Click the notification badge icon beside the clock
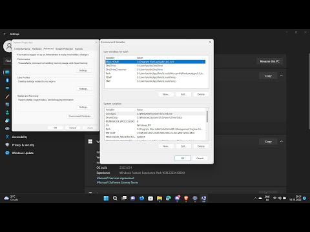The image size is (310, 232). click(304, 198)
